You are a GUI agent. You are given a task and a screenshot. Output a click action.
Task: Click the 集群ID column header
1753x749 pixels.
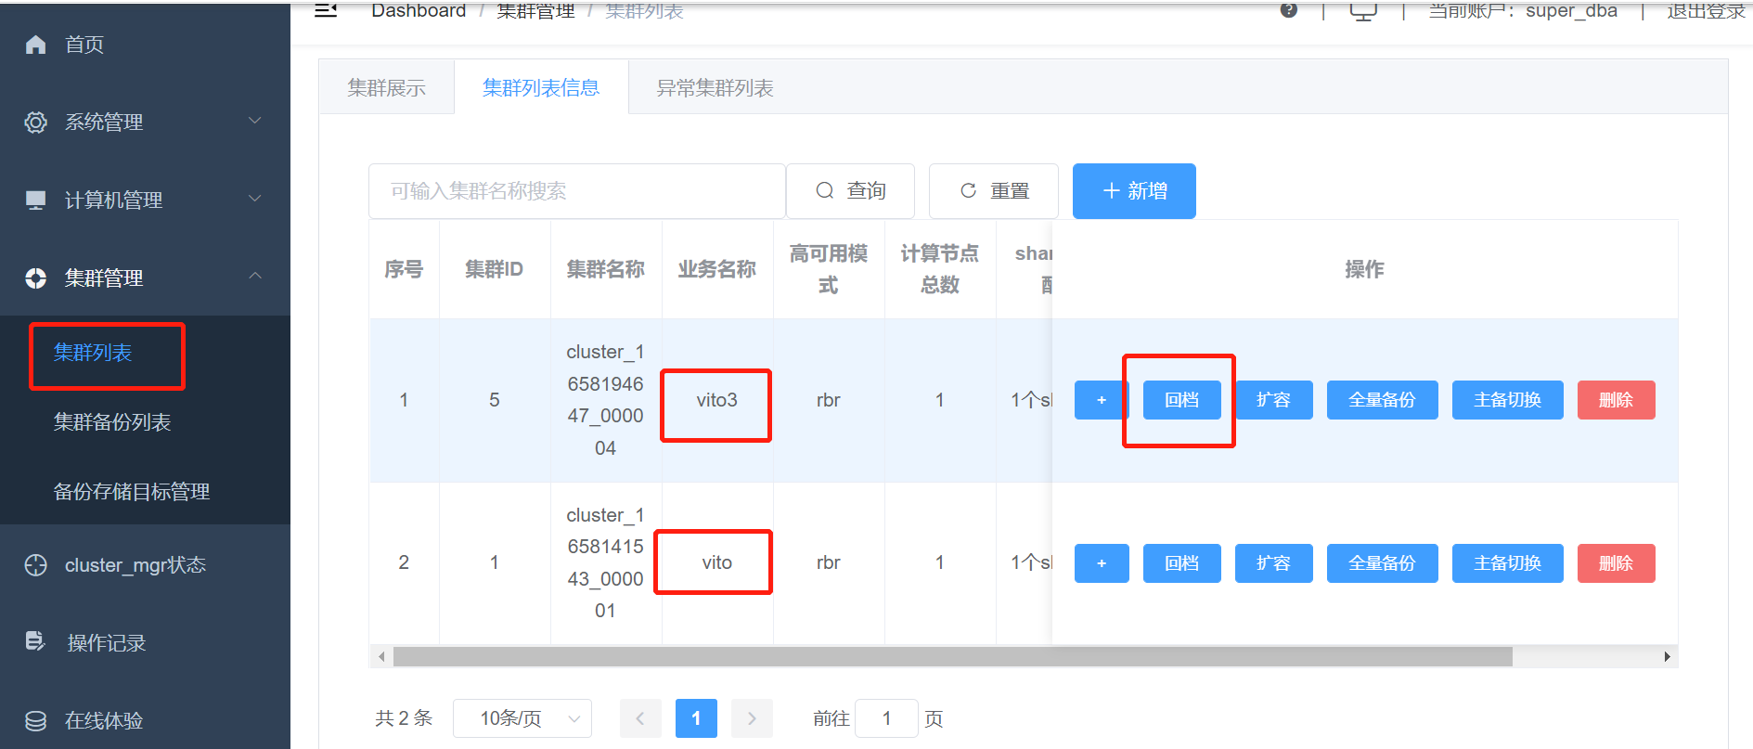click(x=494, y=269)
